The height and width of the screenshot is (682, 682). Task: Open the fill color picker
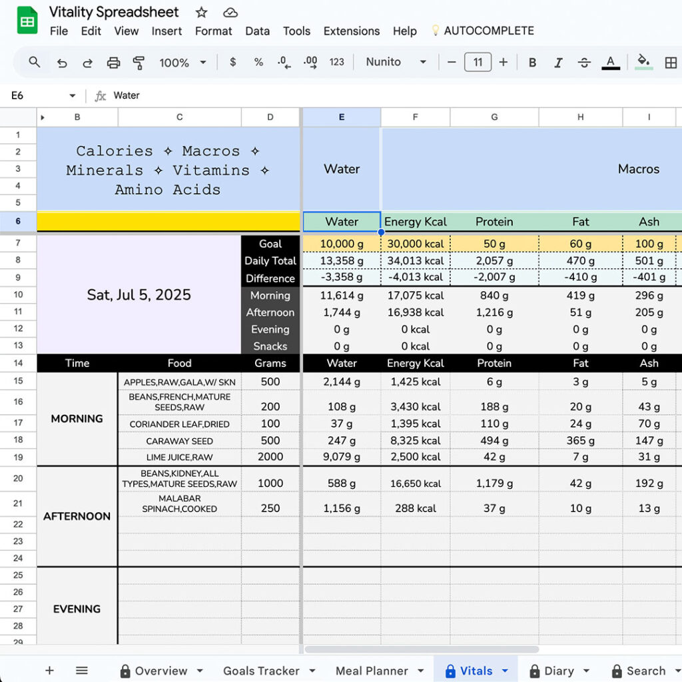(644, 62)
